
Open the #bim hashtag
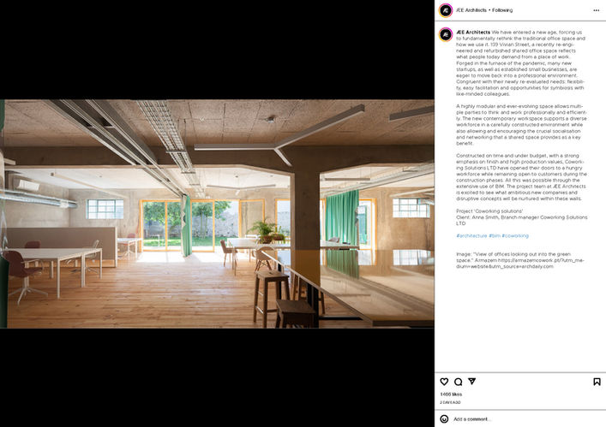point(495,235)
